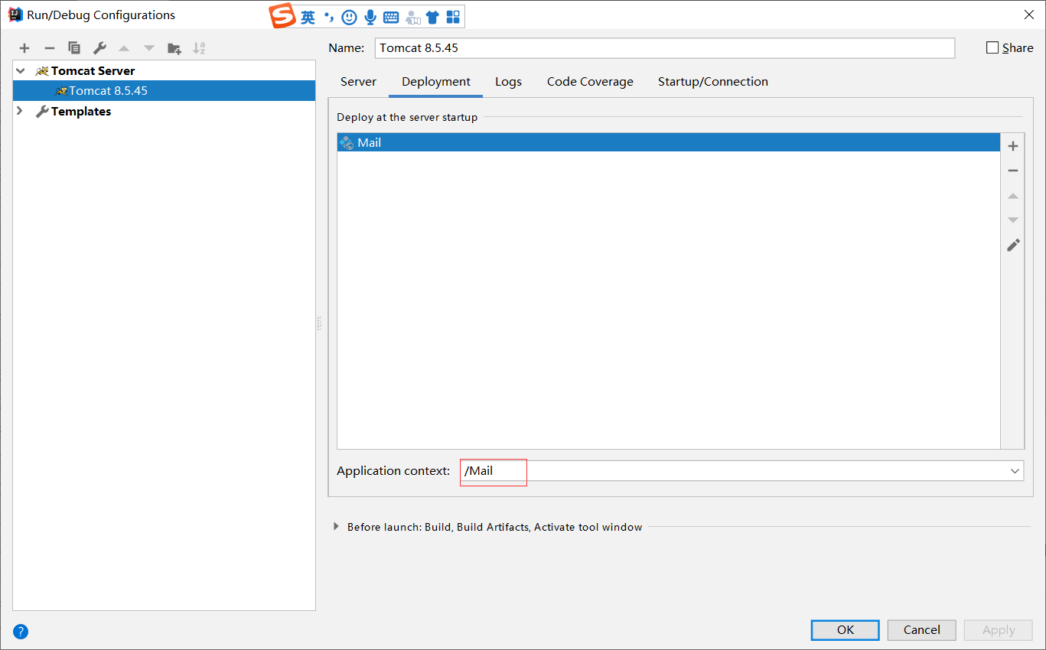Click the Sogou input method S logo

coord(282,16)
